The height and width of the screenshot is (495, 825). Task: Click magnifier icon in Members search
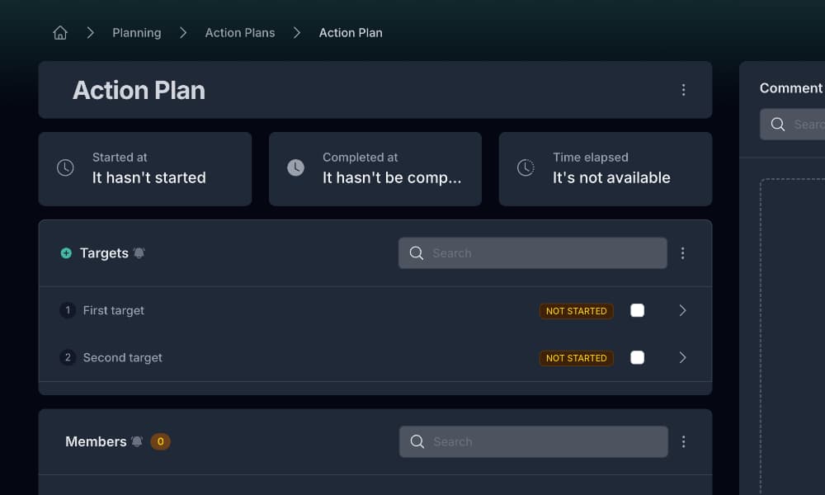(x=417, y=441)
